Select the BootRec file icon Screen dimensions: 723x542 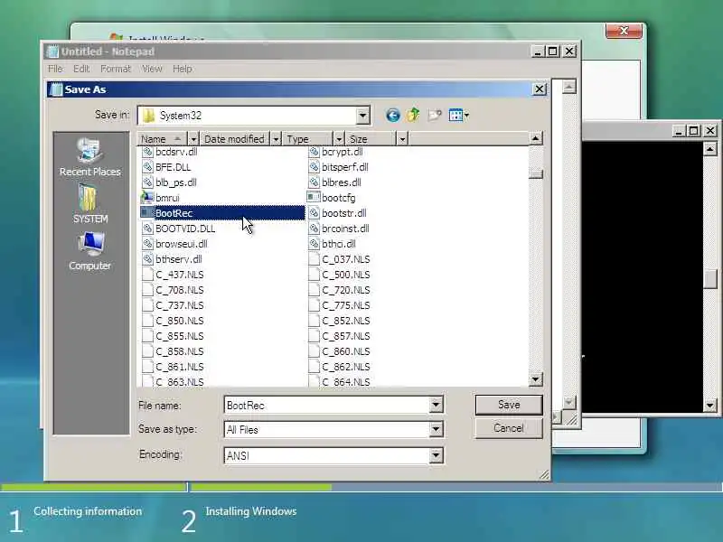pos(147,213)
